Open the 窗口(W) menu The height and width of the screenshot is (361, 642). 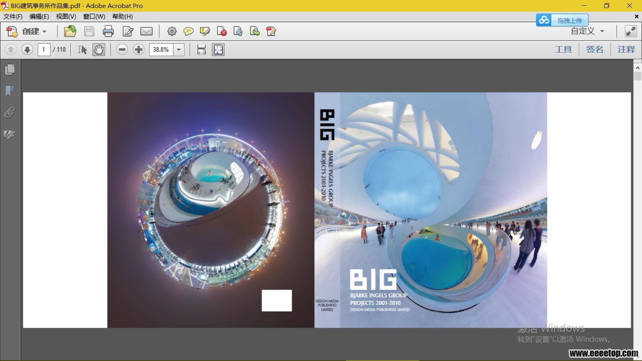point(94,16)
